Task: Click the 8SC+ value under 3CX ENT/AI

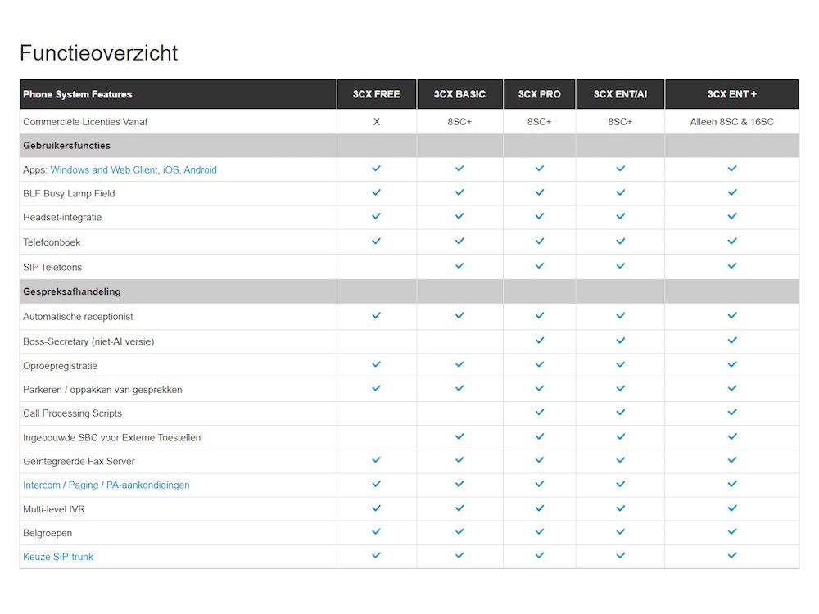Action: coord(621,122)
